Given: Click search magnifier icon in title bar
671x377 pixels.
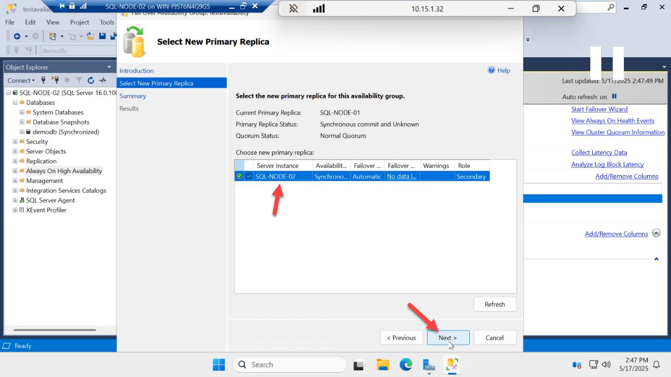Looking at the screenshot, I should [611, 7].
